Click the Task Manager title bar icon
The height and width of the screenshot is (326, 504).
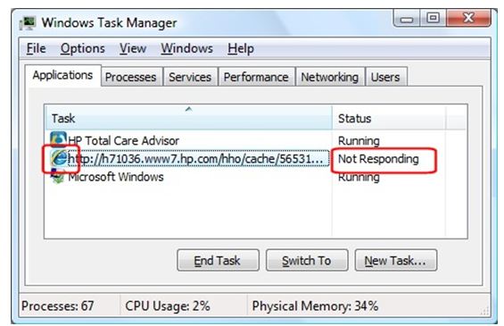pos(28,23)
